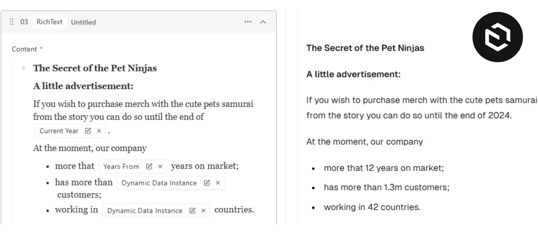Collapse the RichText block with the chevron
Screen dimensions: 538x238
(x=263, y=22)
